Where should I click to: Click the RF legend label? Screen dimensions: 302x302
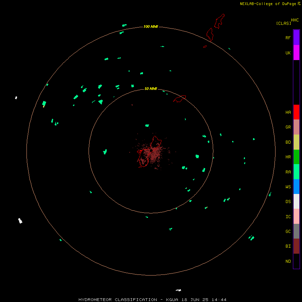(288, 38)
